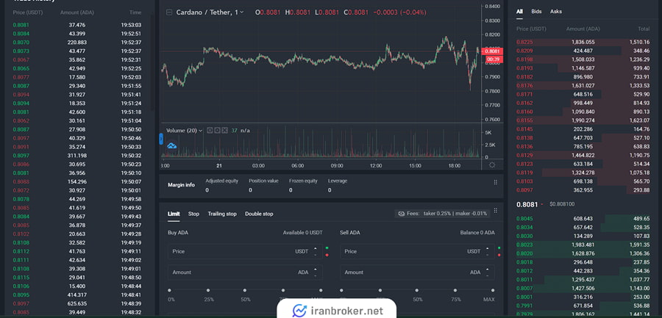Decrease the Buy ADA amount with the down arrow
The width and height of the screenshot is (662, 318).
315,275
